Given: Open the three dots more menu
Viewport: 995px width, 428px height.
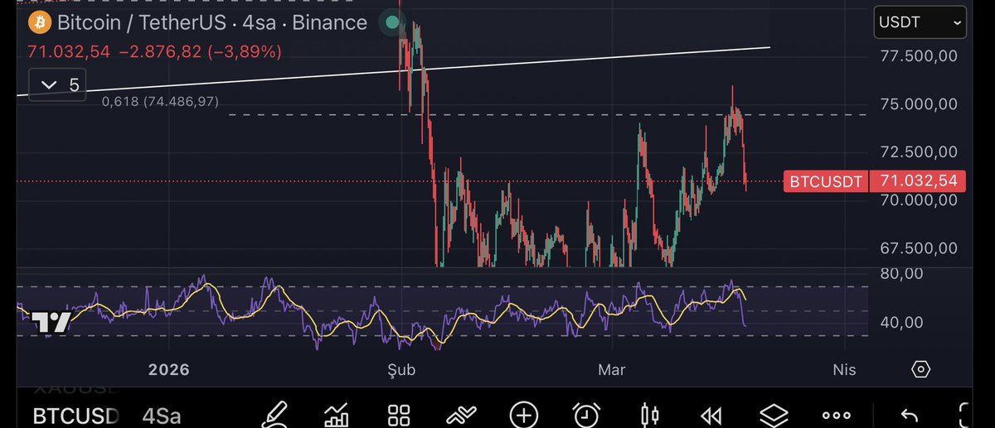Looking at the screenshot, I should [x=836, y=415].
